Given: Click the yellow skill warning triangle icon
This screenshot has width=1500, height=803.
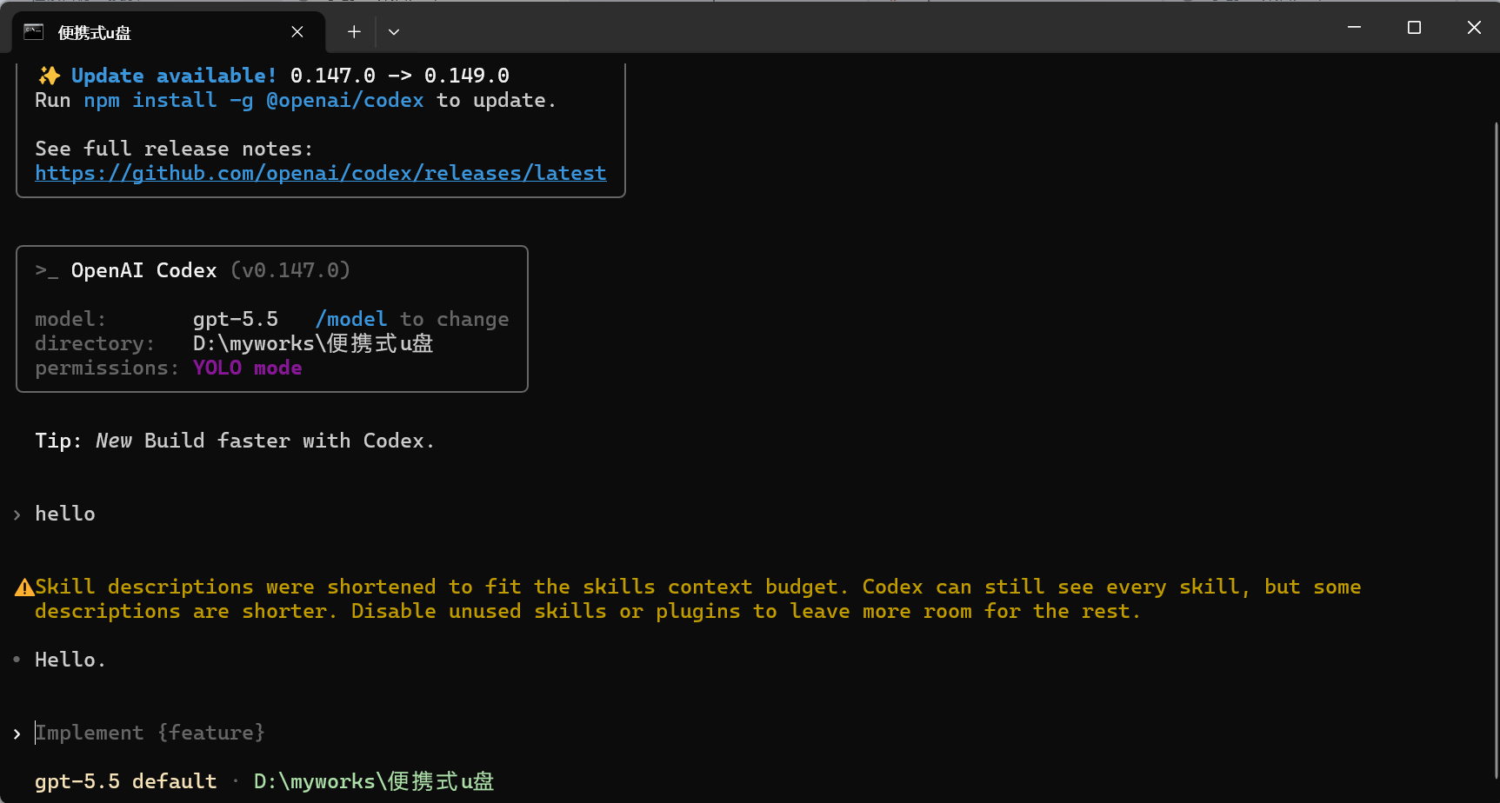Looking at the screenshot, I should (24, 587).
